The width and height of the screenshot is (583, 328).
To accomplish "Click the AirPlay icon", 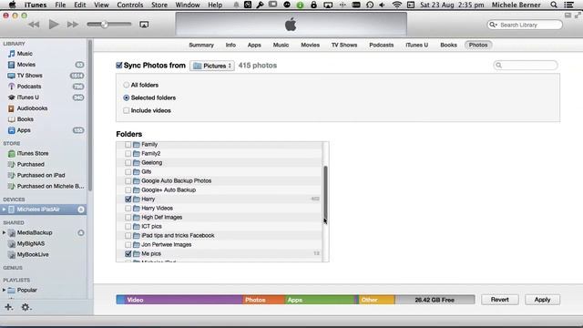I will tap(144, 25).
